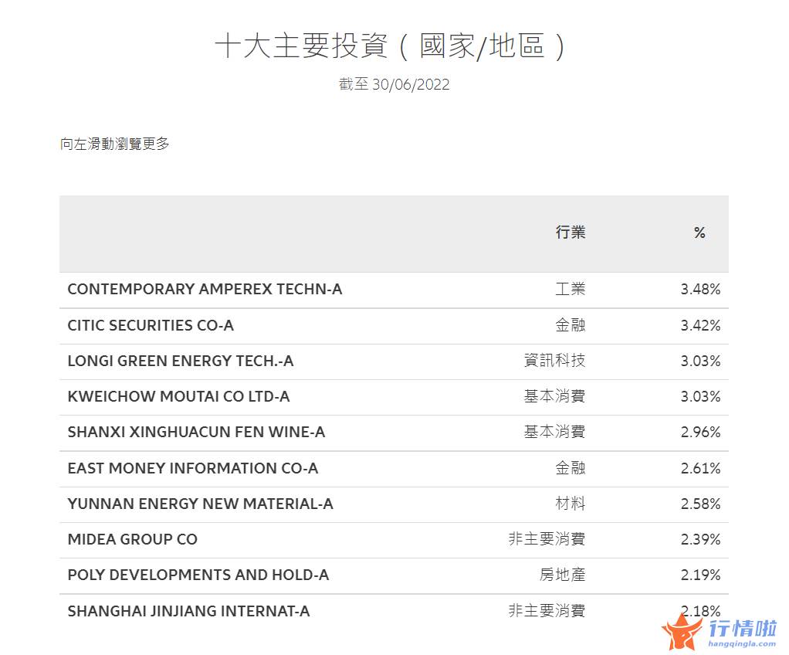The width and height of the screenshot is (789, 655).
Task: Click 3.03% for Kweichow Moutai
Action: pos(700,397)
